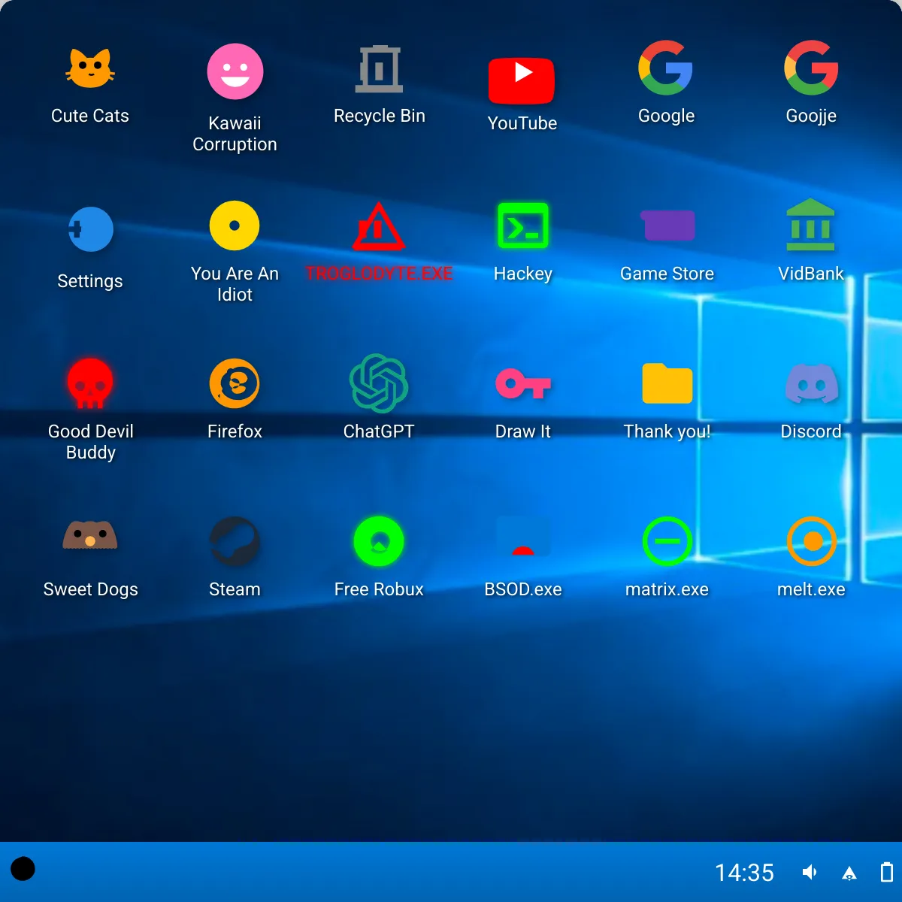Screen dimensions: 902x902
Task: Open the Goojje fake Google icon
Action: (x=811, y=68)
